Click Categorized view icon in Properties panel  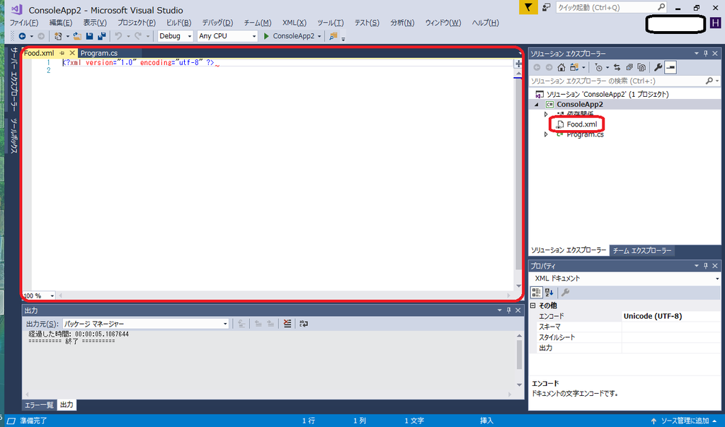coord(537,292)
